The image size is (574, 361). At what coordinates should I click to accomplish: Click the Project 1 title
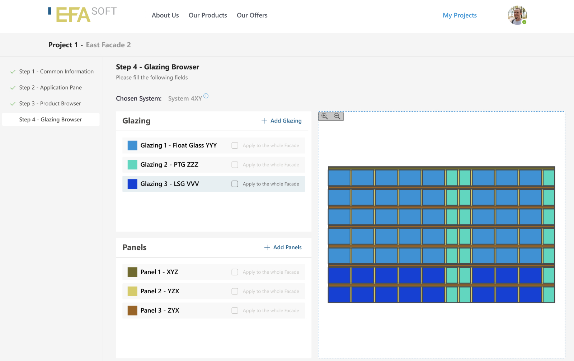pyautogui.click(x=63, y=45)
